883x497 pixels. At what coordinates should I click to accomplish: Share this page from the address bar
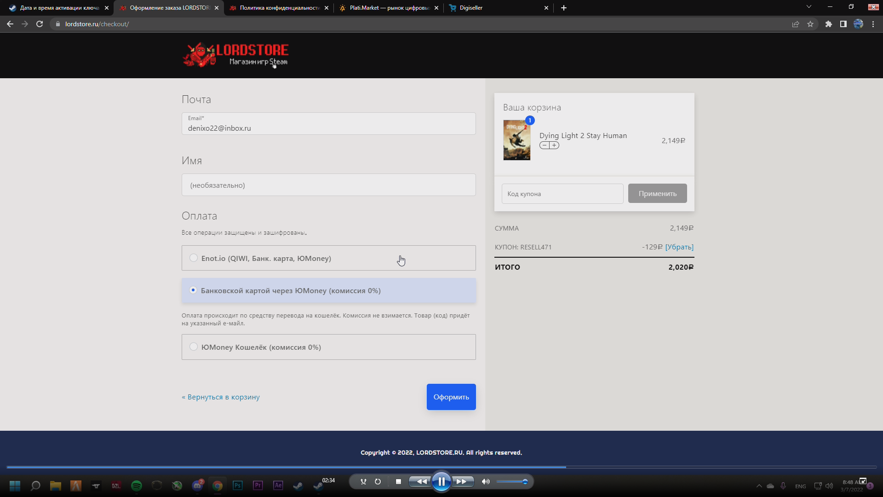coord(796,24)
